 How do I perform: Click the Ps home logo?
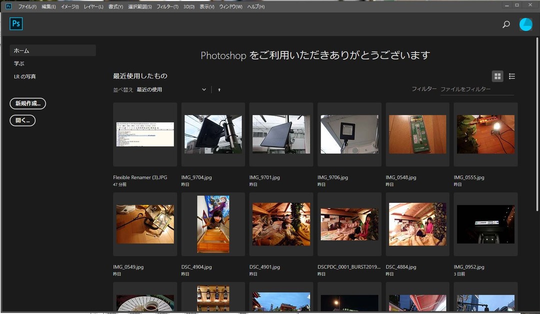point(16,24)
